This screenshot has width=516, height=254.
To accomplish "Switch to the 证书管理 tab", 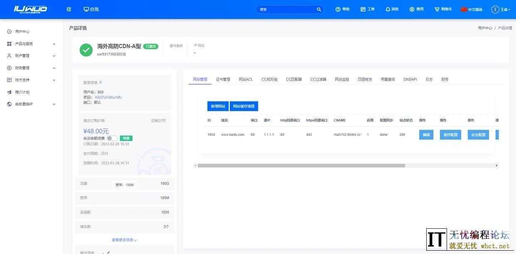I will pos(224,79).
